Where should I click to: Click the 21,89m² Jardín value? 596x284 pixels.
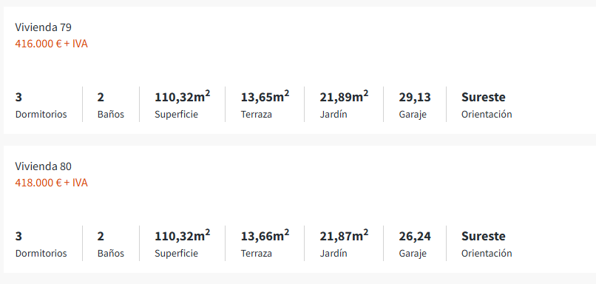pyautogui.click(x=344, y=97)
